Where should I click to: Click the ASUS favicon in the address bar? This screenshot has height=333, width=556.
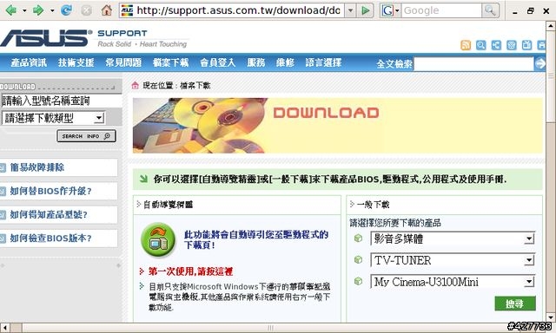click(127, 10)
